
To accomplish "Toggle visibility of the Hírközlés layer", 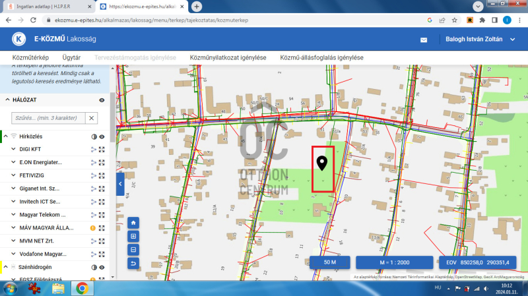I will (x=102, y=136).
